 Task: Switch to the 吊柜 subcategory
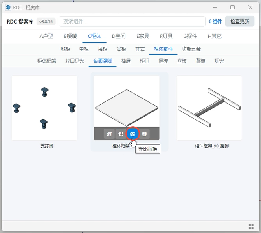tap(103, 49)
